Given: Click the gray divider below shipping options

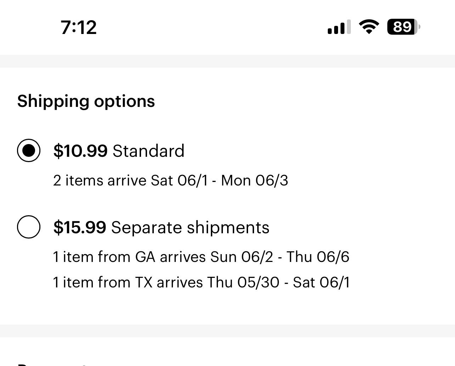Looking at the screenshot, I should pos(227,331).
